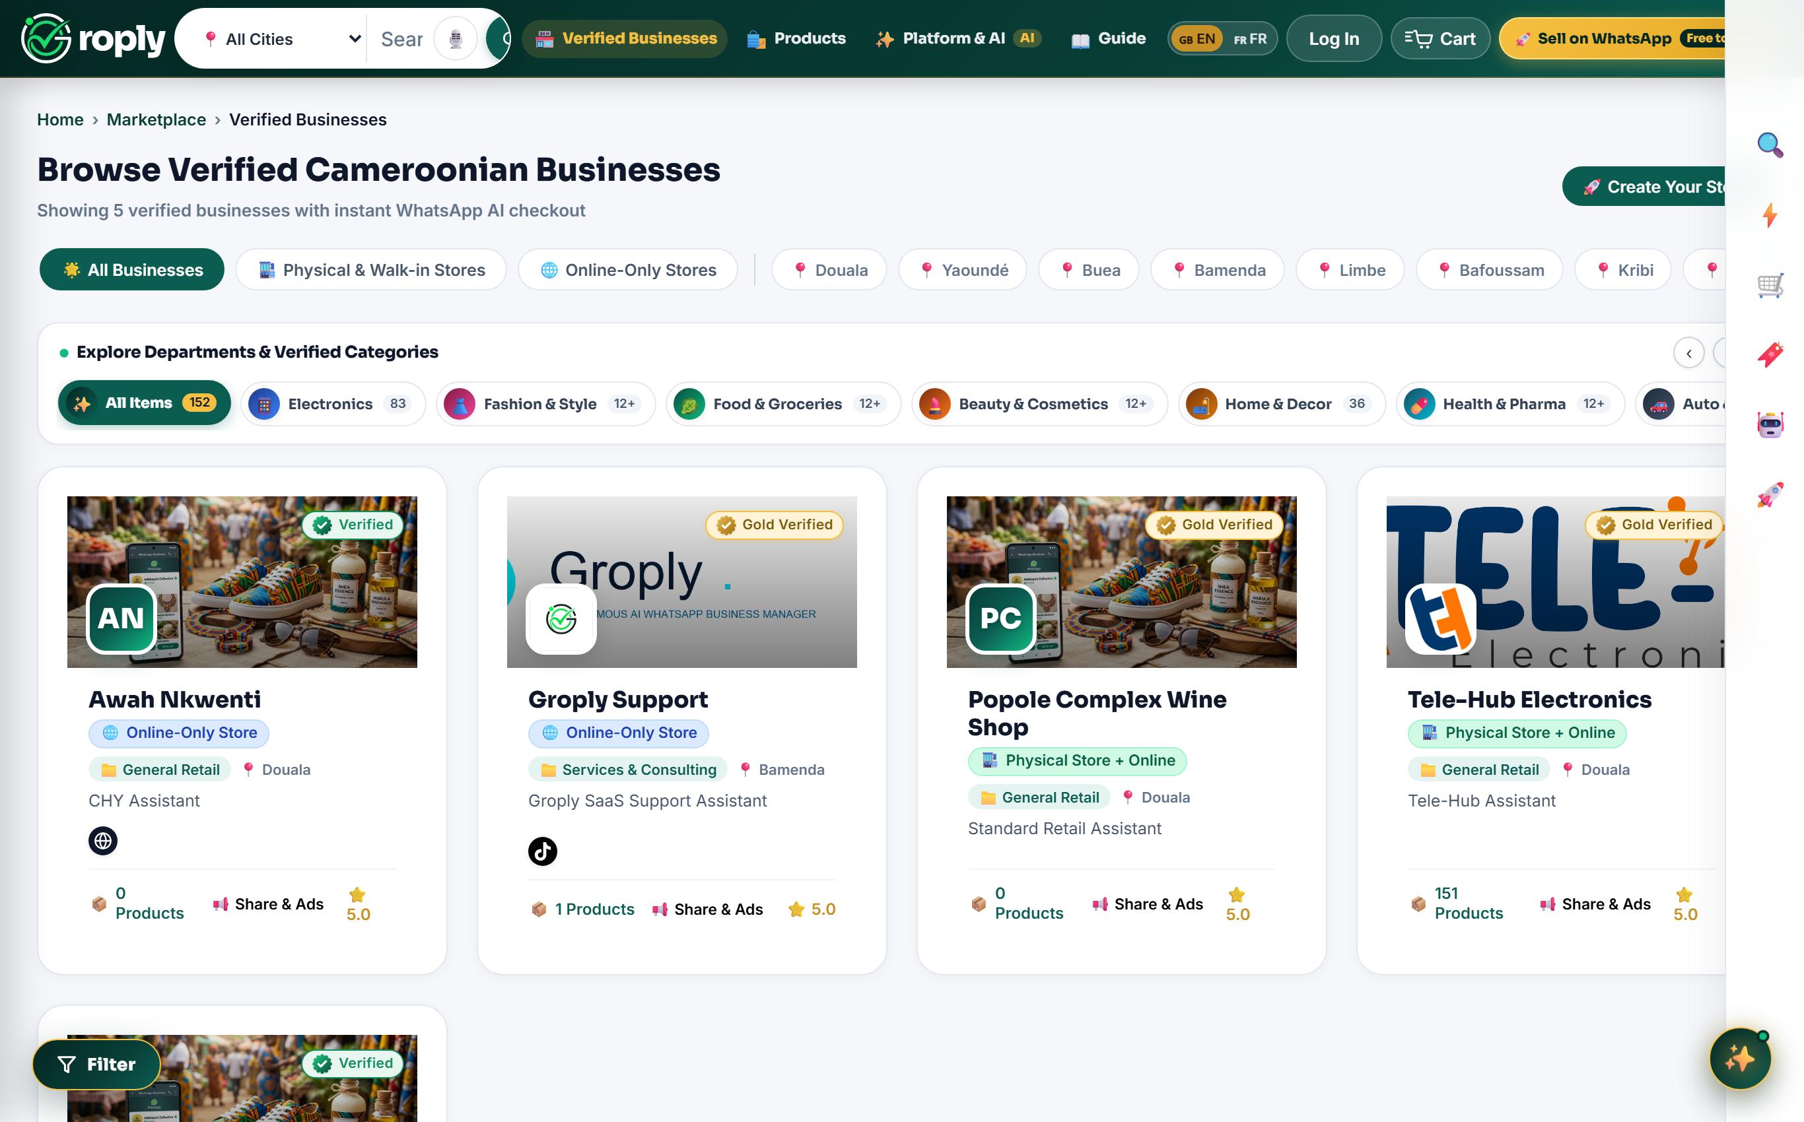Filter by Online-Only Stores

pos(628,269)
